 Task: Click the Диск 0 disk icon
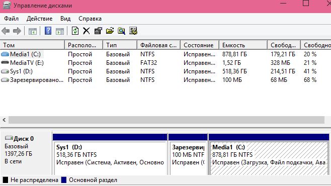pos(9,138)
